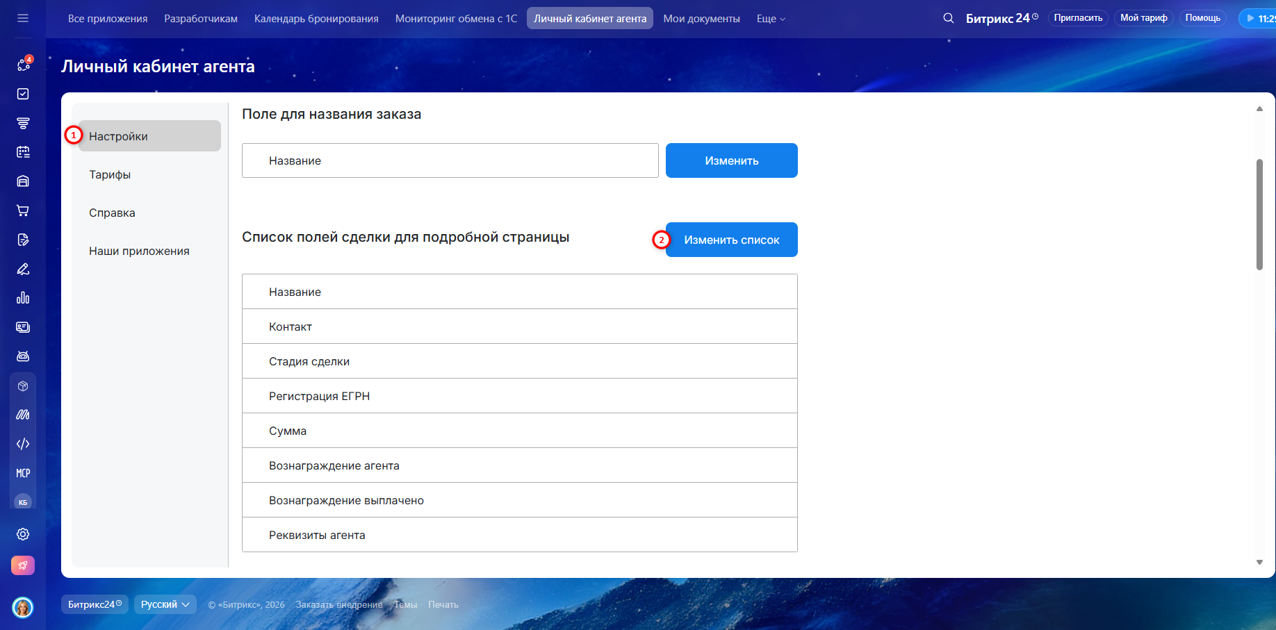Image resolution: width=1276 pixels, height=630 pixels.
Task: Select the Сумма row in the fields list
Action: (x=520, y=431)
